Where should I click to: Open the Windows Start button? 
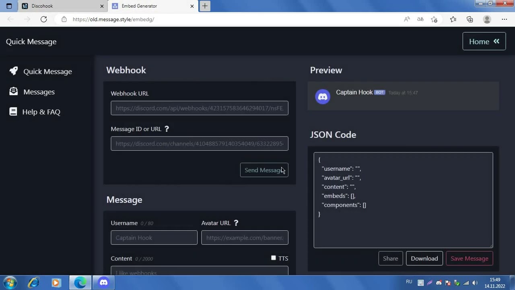(10, 283)
